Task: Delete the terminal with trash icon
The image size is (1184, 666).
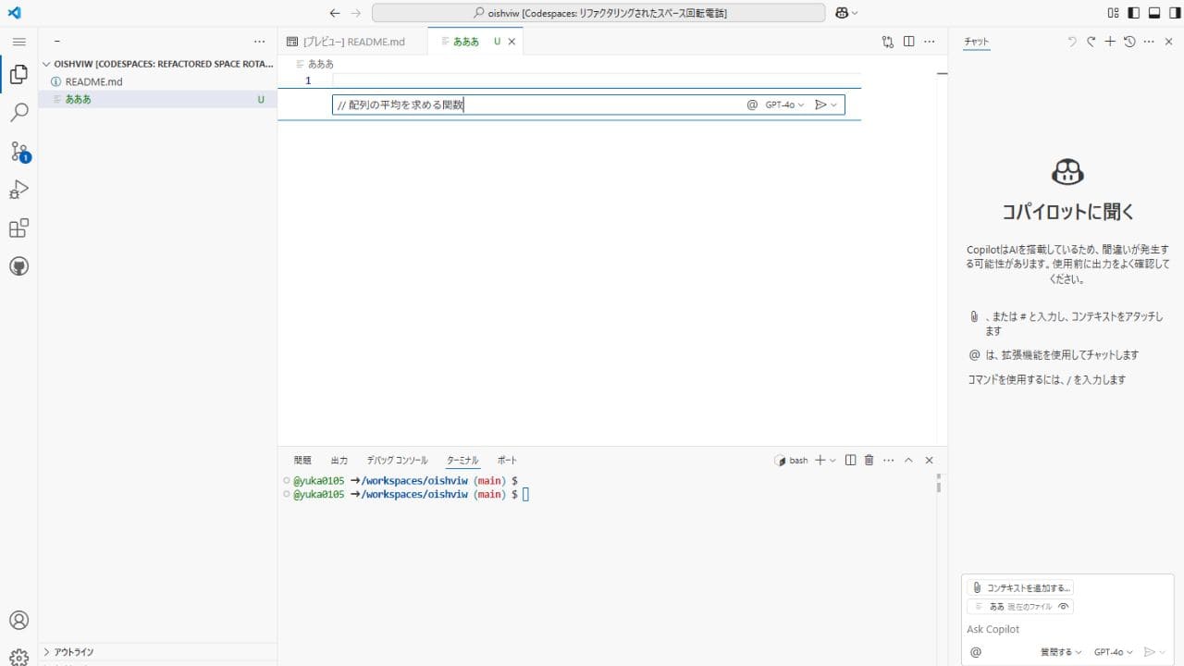Action: 869,460
